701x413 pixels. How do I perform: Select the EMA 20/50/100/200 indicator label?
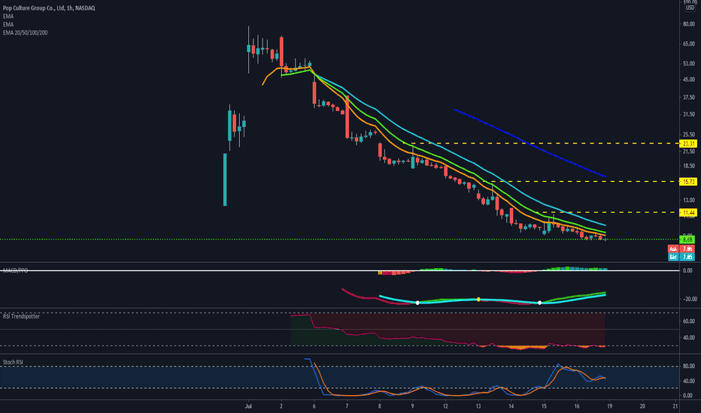click(x=25, y=32)
